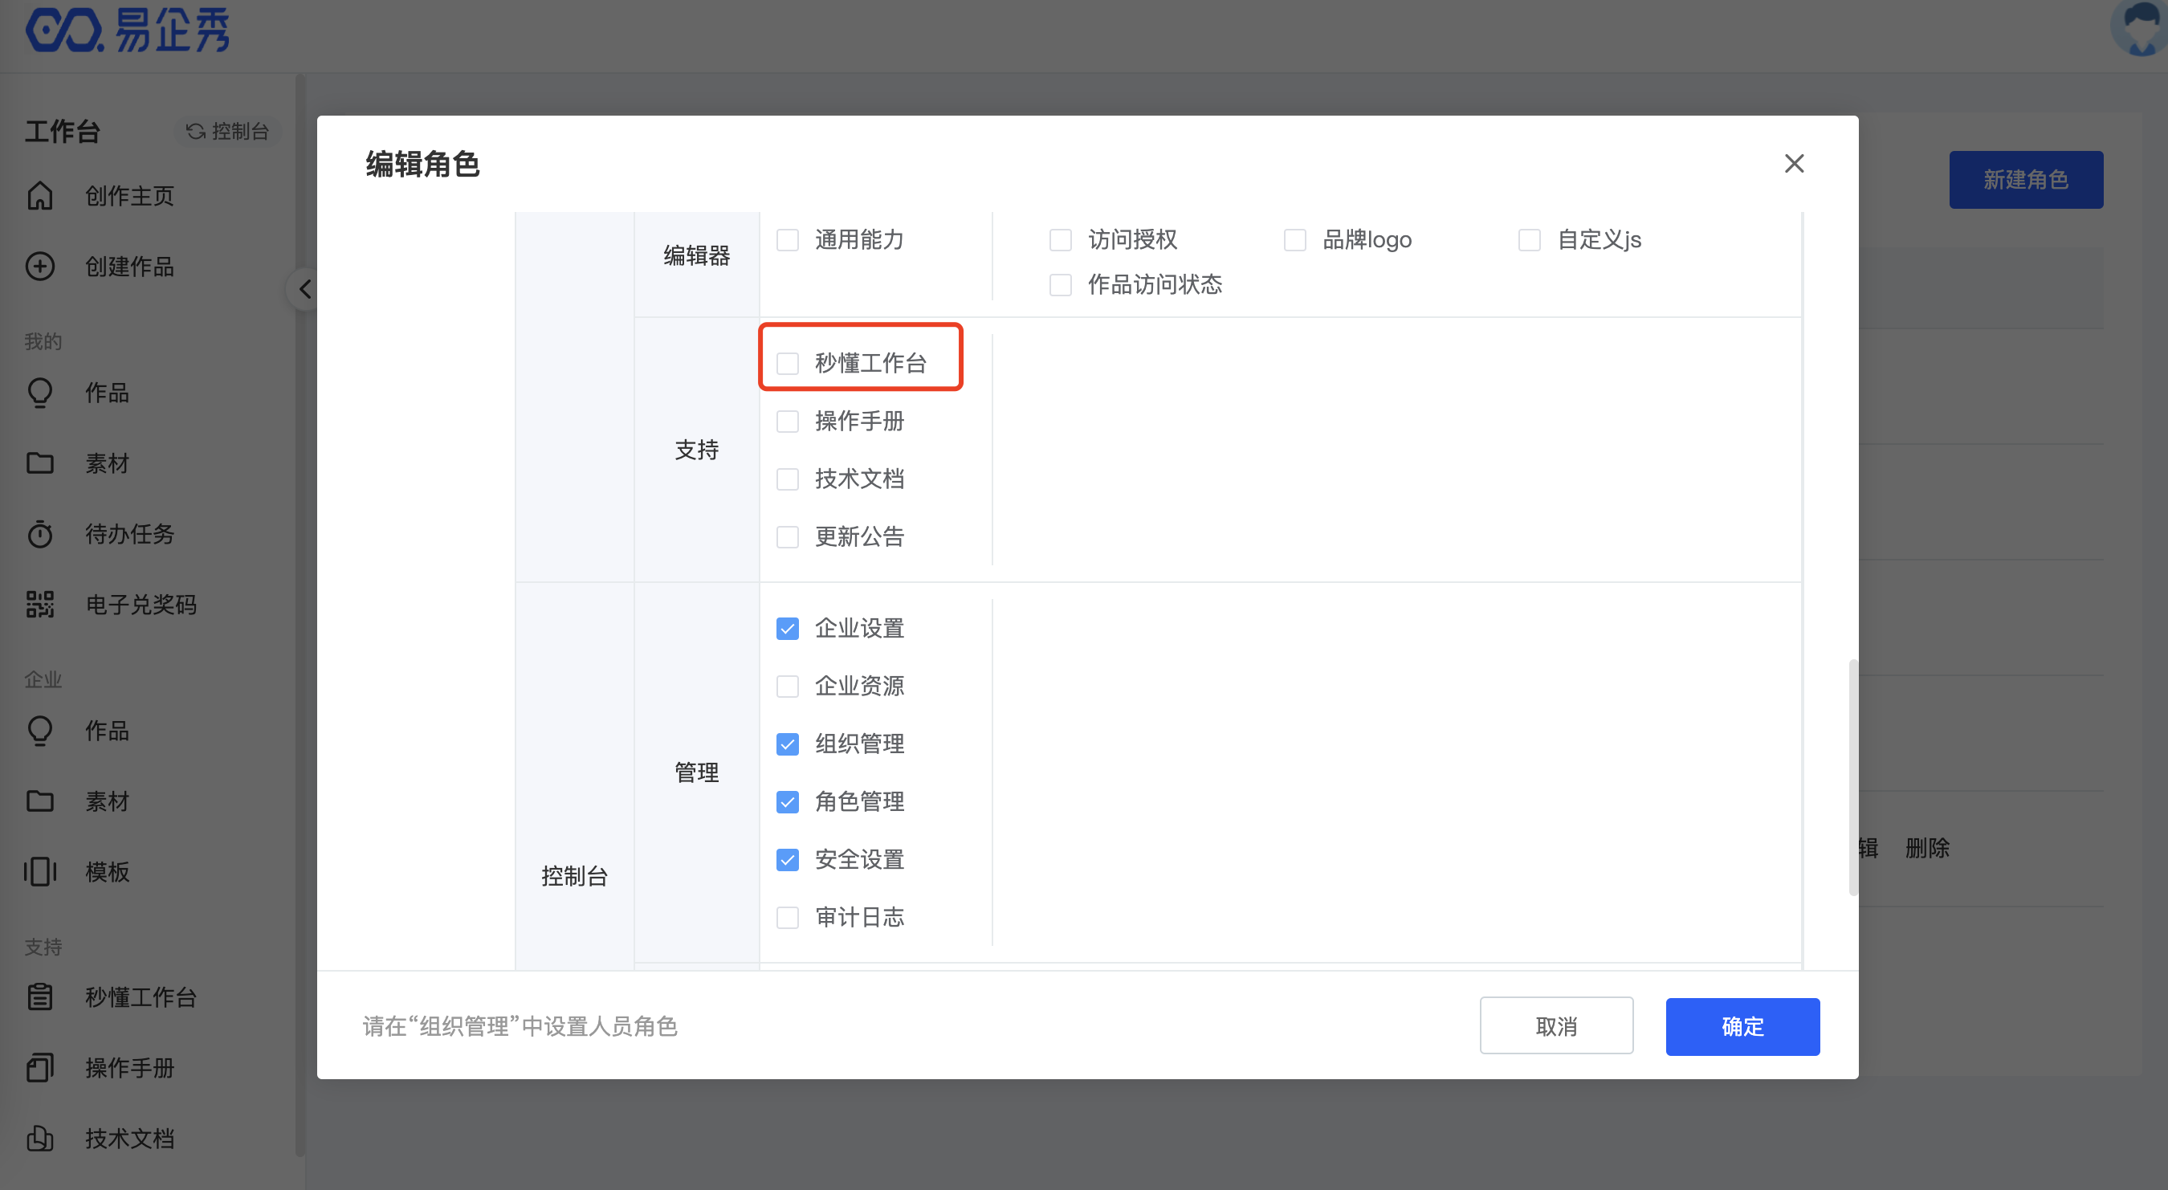The image size is (2168, 1190).
Task: Click the 编辑角色 dialog title
Action: click(422, 164)
